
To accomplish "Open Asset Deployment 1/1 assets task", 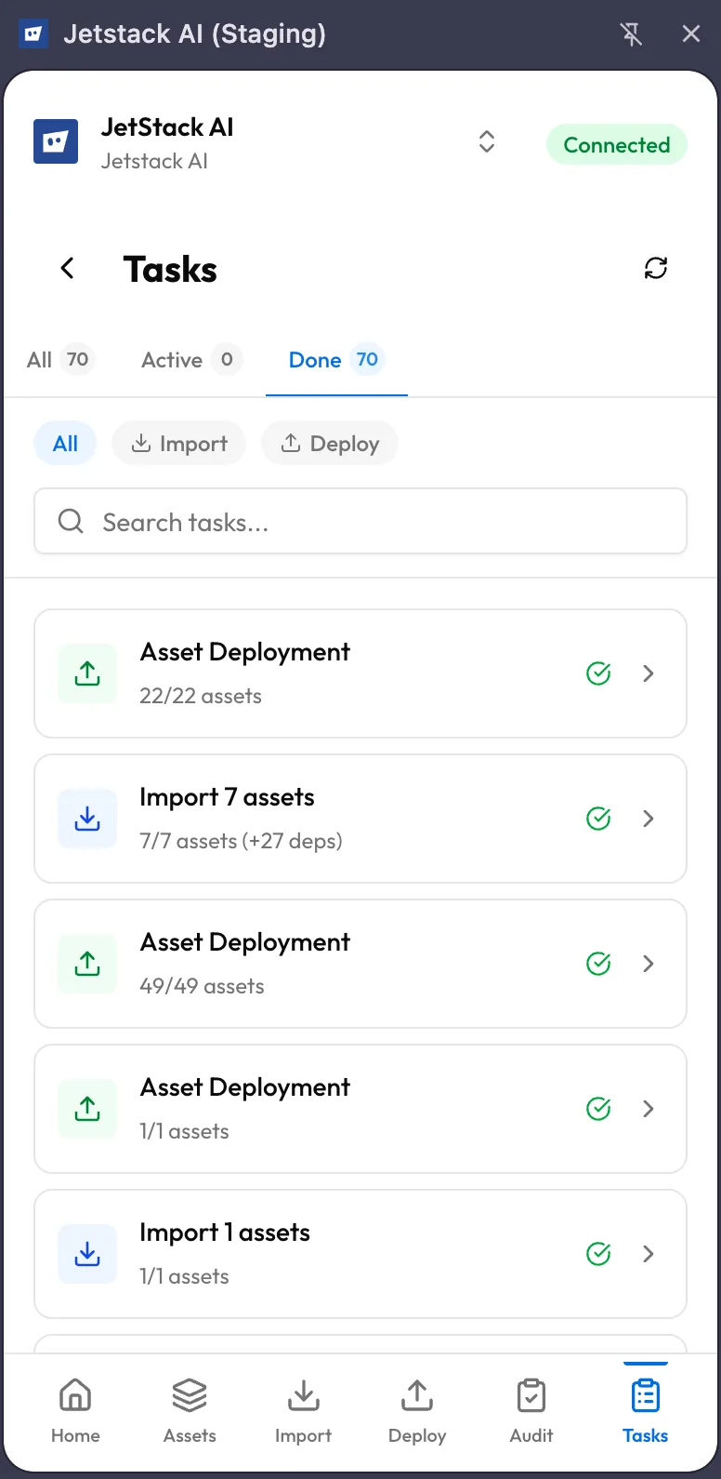I will (360, 1109).
